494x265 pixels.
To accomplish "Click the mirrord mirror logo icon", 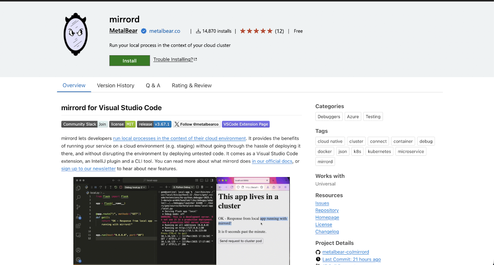I will point(76,34).
